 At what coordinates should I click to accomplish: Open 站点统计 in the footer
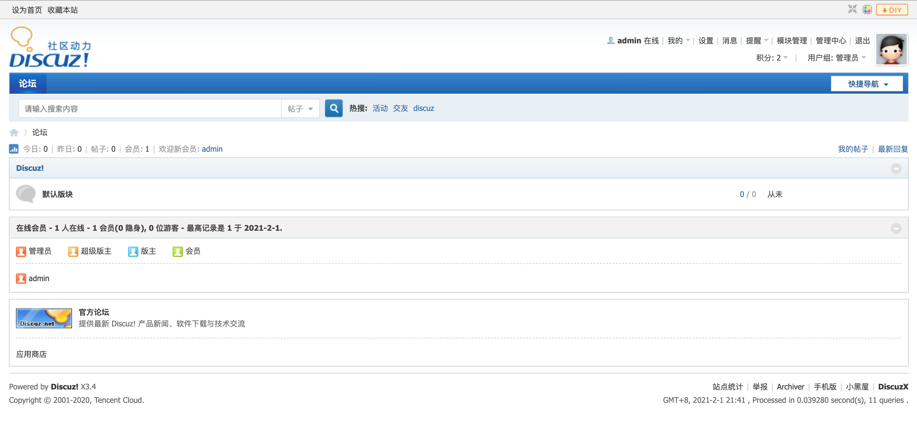[x=728, y=387]
